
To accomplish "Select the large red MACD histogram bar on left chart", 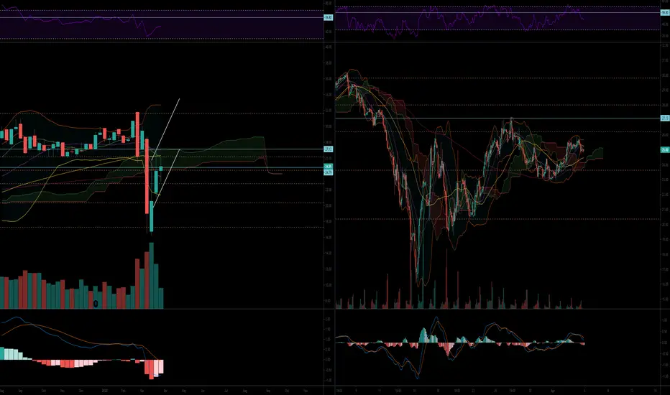I will click(151, 369).
